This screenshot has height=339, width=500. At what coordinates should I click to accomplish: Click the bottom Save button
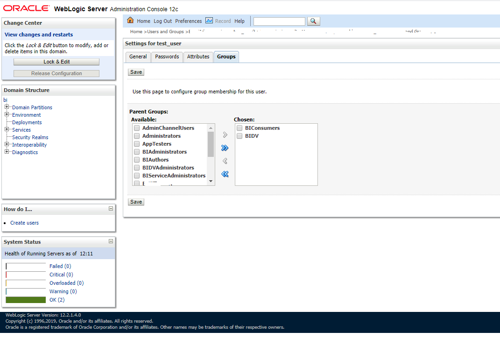coord(136,202)
